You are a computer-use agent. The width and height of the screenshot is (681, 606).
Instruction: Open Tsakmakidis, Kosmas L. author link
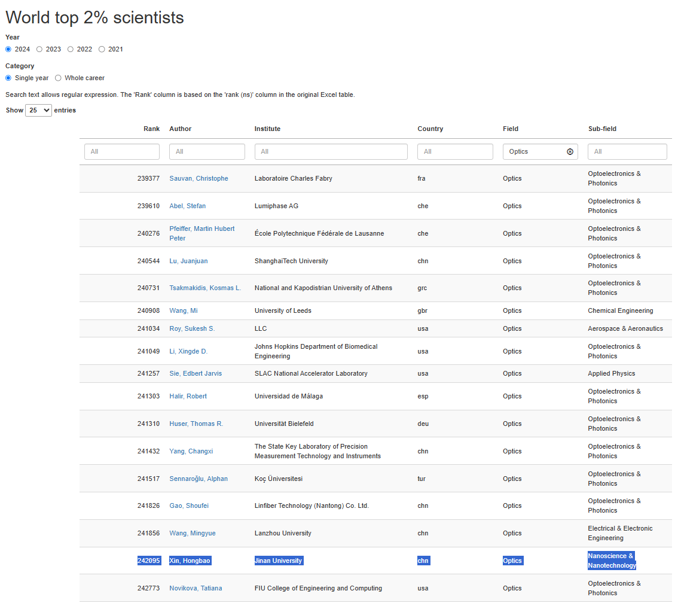[205, 288]
